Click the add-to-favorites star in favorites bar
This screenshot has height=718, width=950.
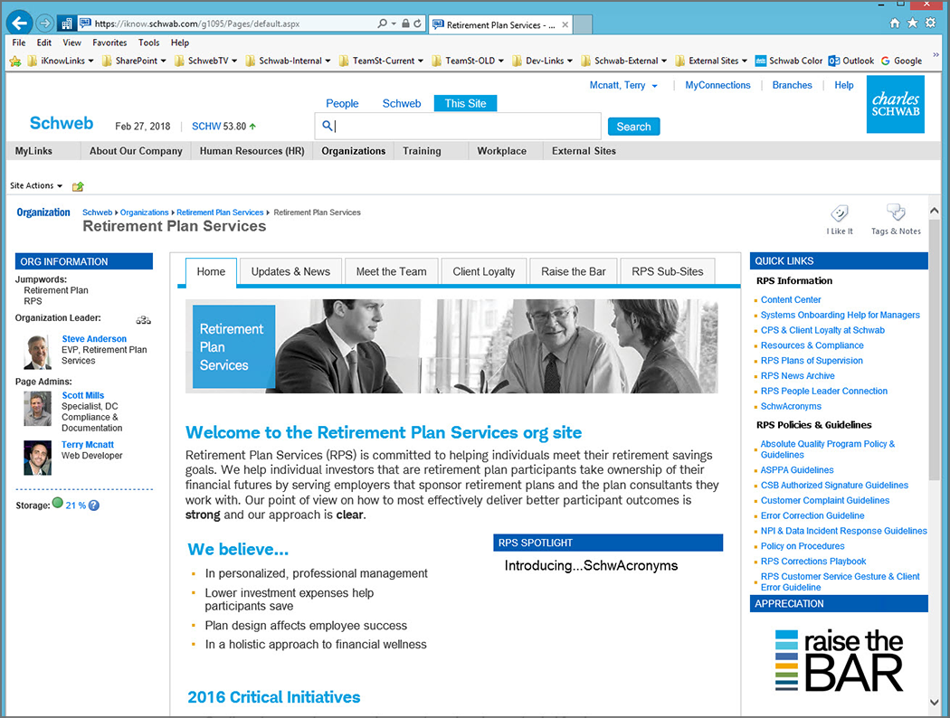pyautogui.click(x=15, y=61)
